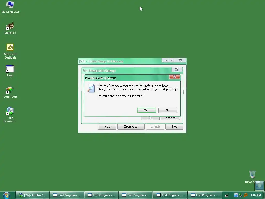
Task: Click the keyboard icon in system tray
Action: tap(227, 195)
